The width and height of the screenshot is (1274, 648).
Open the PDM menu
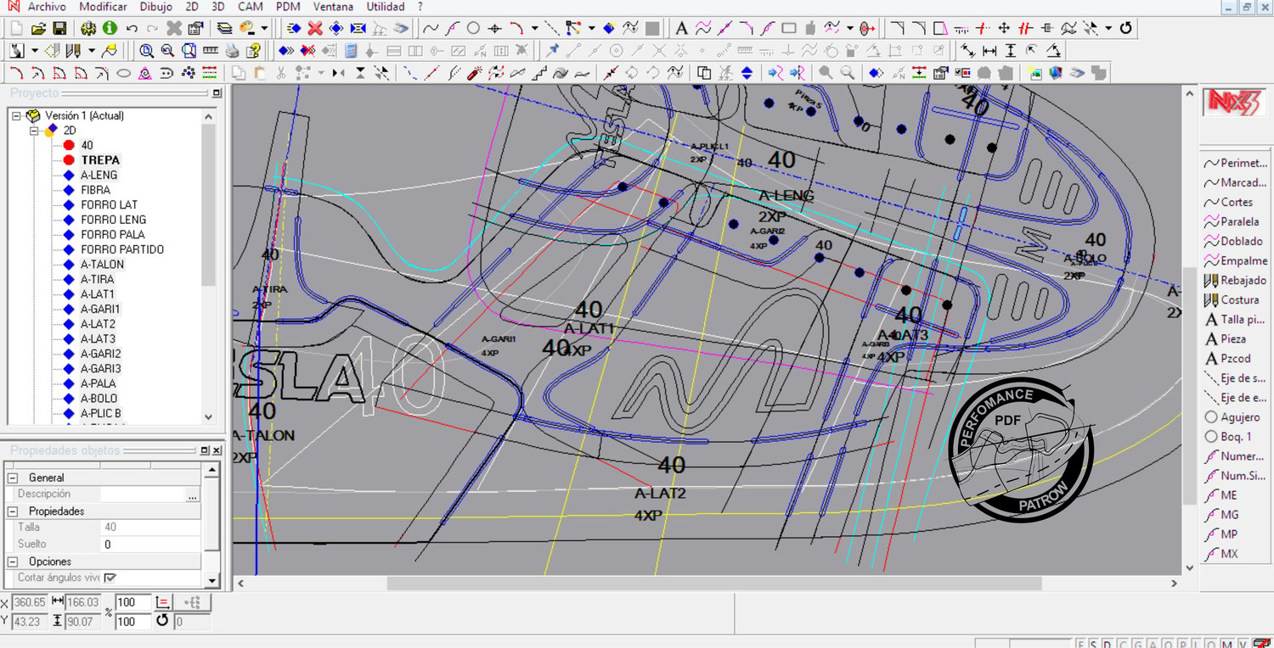[x=288, y=7]
